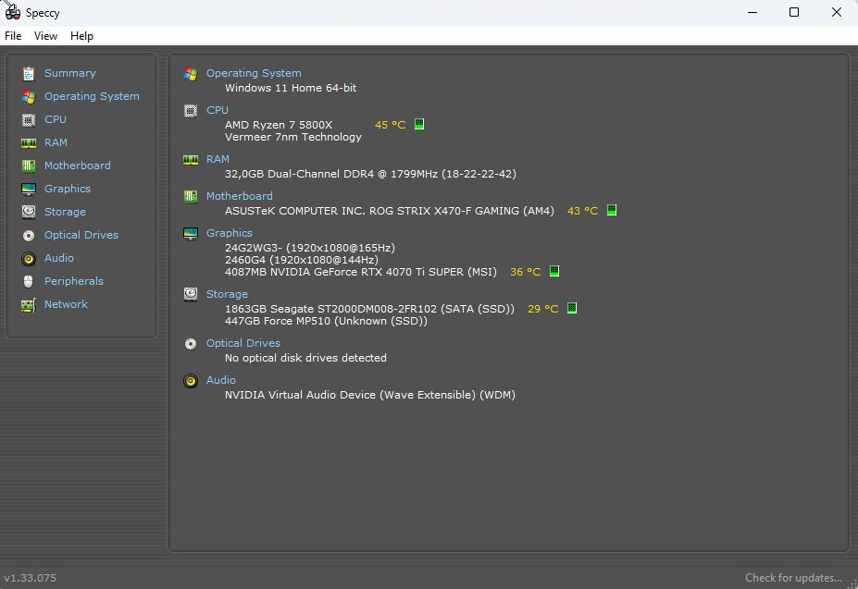Select Operating System in the sidebar
The image size is (858, 589).
(x=92, y=96)
